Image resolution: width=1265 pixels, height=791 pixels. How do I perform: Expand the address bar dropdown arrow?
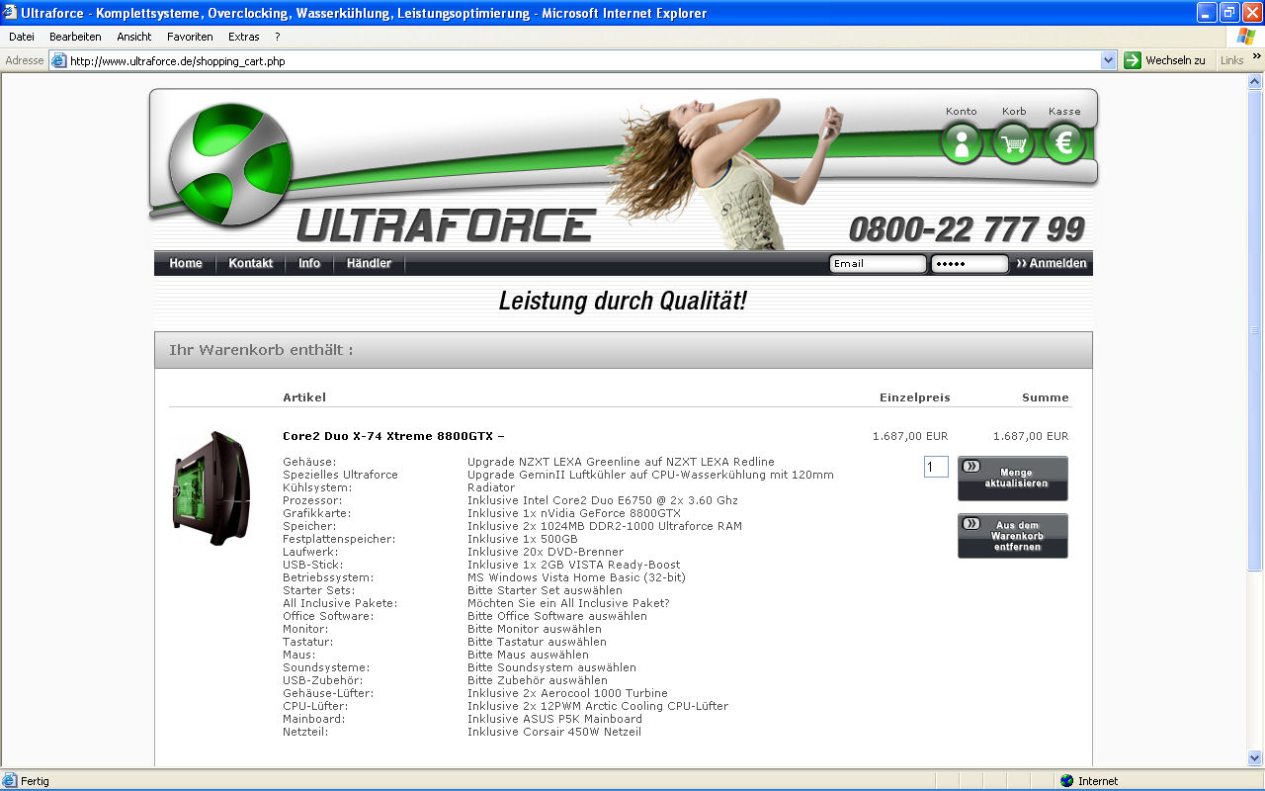click(x=1108, y=60)
